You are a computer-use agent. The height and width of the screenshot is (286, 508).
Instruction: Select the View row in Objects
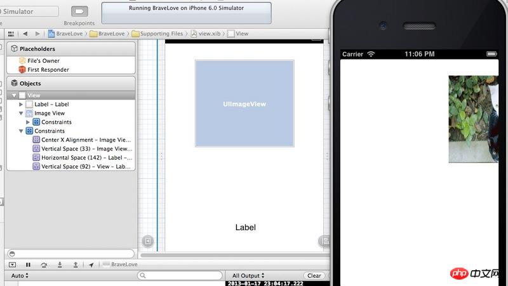point(71,96)
